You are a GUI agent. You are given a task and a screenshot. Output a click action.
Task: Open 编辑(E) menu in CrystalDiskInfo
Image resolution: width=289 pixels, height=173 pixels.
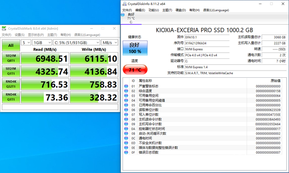click(x=140, y=10)
